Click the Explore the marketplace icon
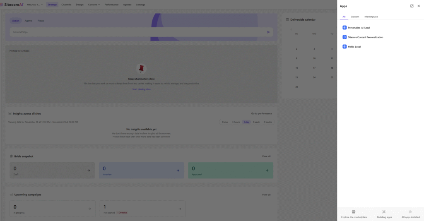The image size is (424, 221). click(354, 212)
